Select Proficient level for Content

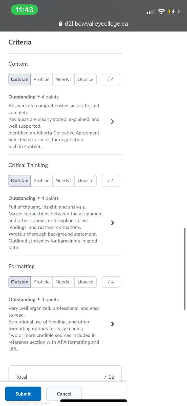41,79
